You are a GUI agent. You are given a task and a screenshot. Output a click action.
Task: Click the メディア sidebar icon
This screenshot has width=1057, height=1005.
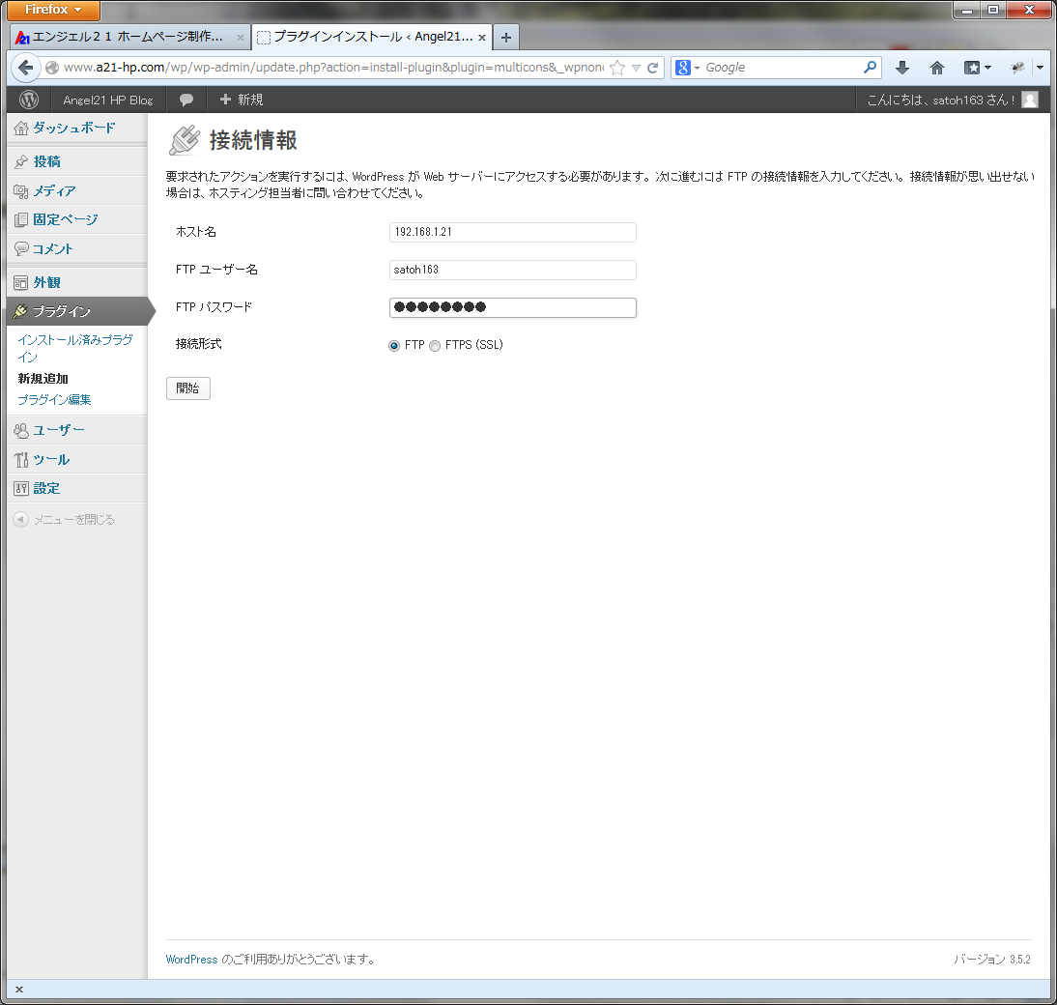[x=21, y=191]
